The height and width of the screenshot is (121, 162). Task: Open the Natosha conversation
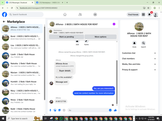coord(22,65)
